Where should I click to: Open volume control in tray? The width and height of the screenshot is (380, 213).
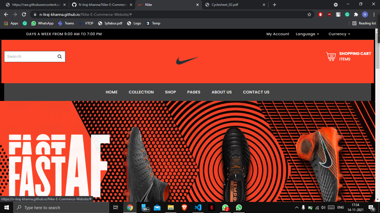pos(323,207)
